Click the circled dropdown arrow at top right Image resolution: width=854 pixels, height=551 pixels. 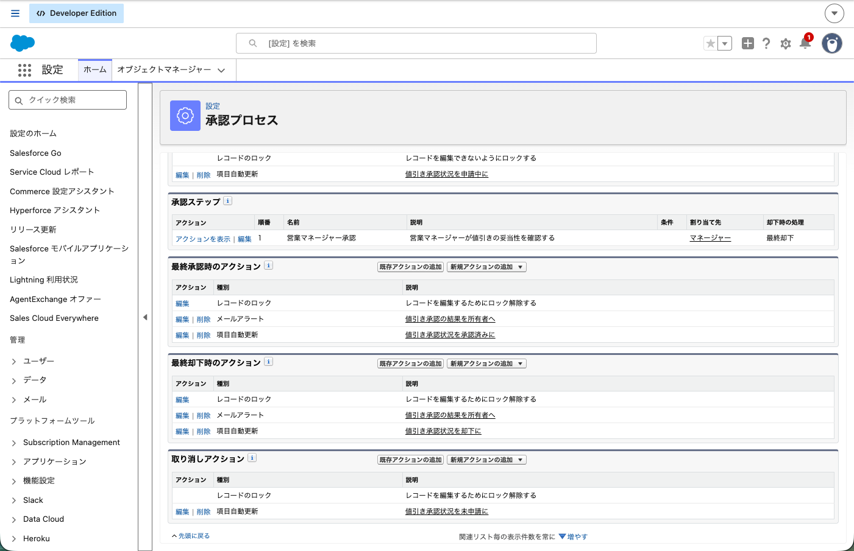834,13
